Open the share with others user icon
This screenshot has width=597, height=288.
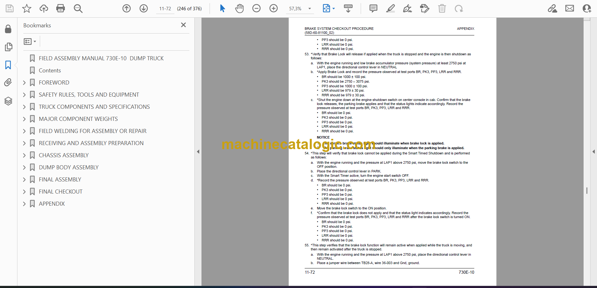587,8
